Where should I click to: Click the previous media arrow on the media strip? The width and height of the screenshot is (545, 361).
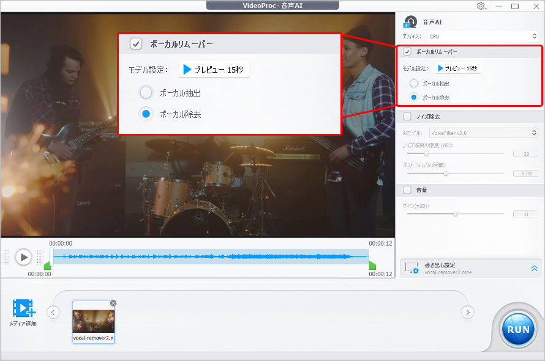[x=53, y=312]
